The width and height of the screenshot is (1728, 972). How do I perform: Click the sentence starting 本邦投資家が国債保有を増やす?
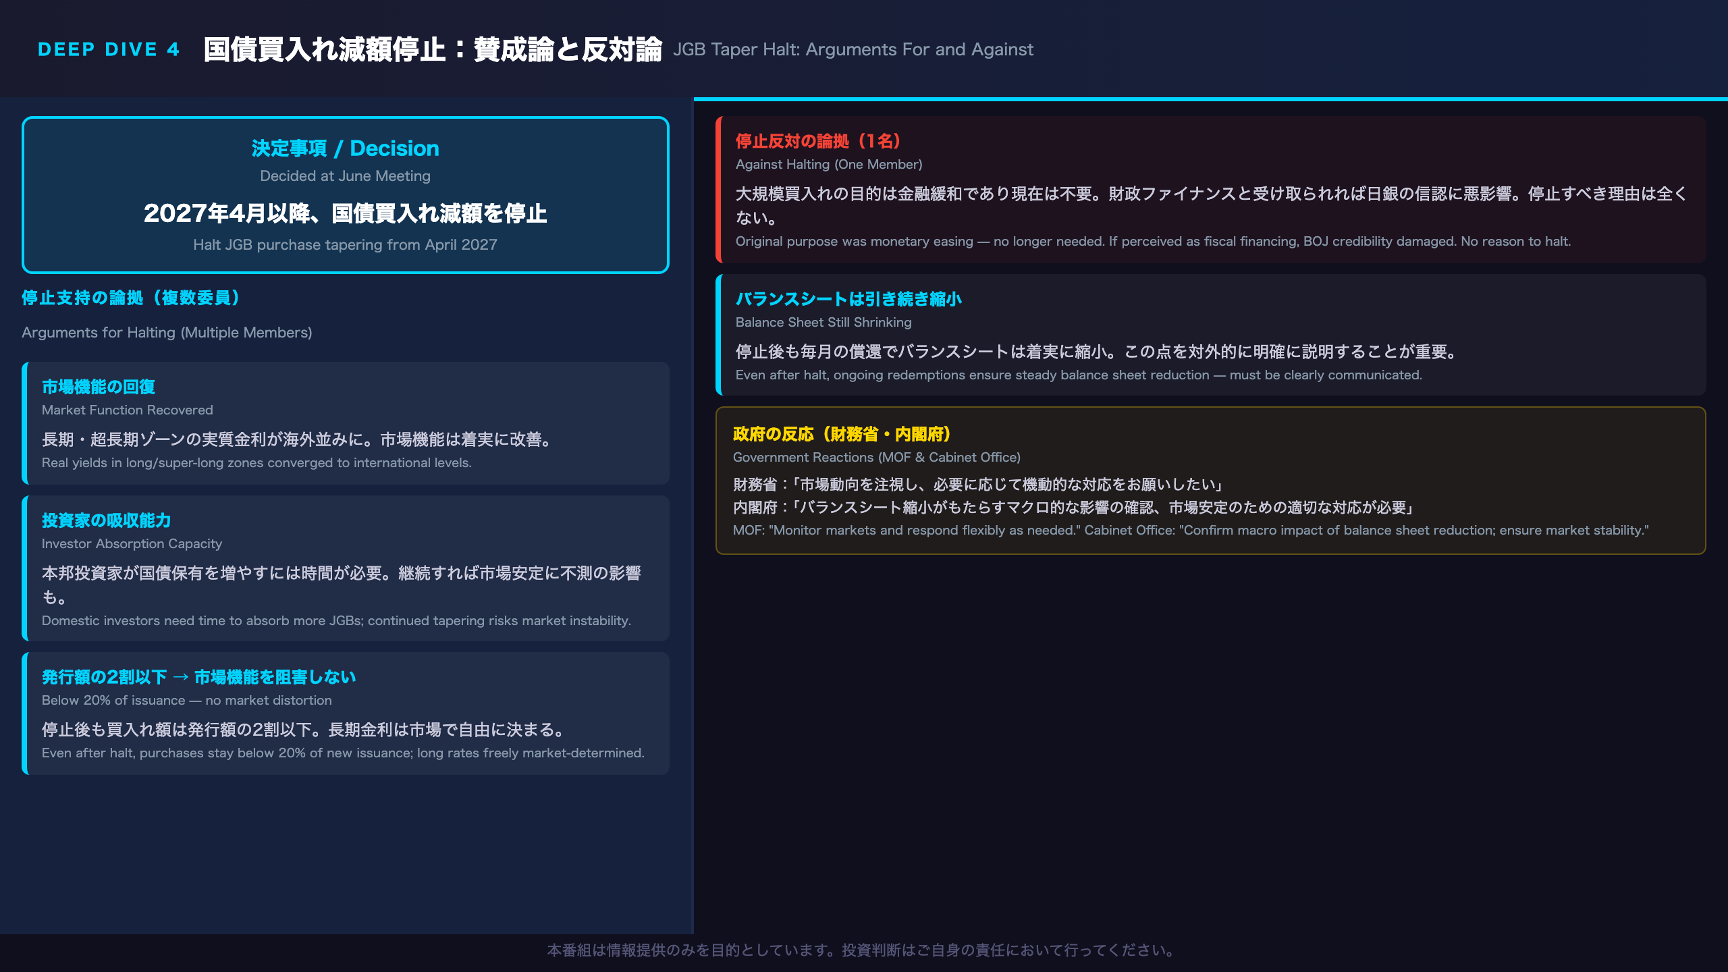tap(342, 585)
